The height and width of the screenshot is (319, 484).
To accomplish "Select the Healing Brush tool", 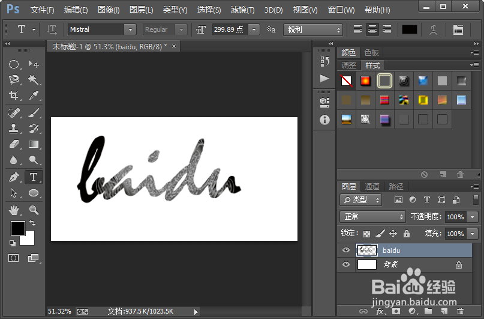I will pos(14,113).
